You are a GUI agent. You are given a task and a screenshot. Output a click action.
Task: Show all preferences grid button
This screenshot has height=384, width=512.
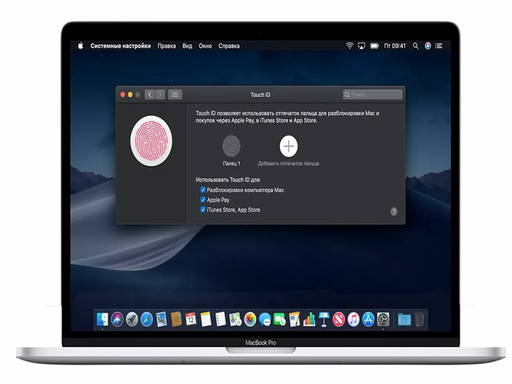pos(175,95)
